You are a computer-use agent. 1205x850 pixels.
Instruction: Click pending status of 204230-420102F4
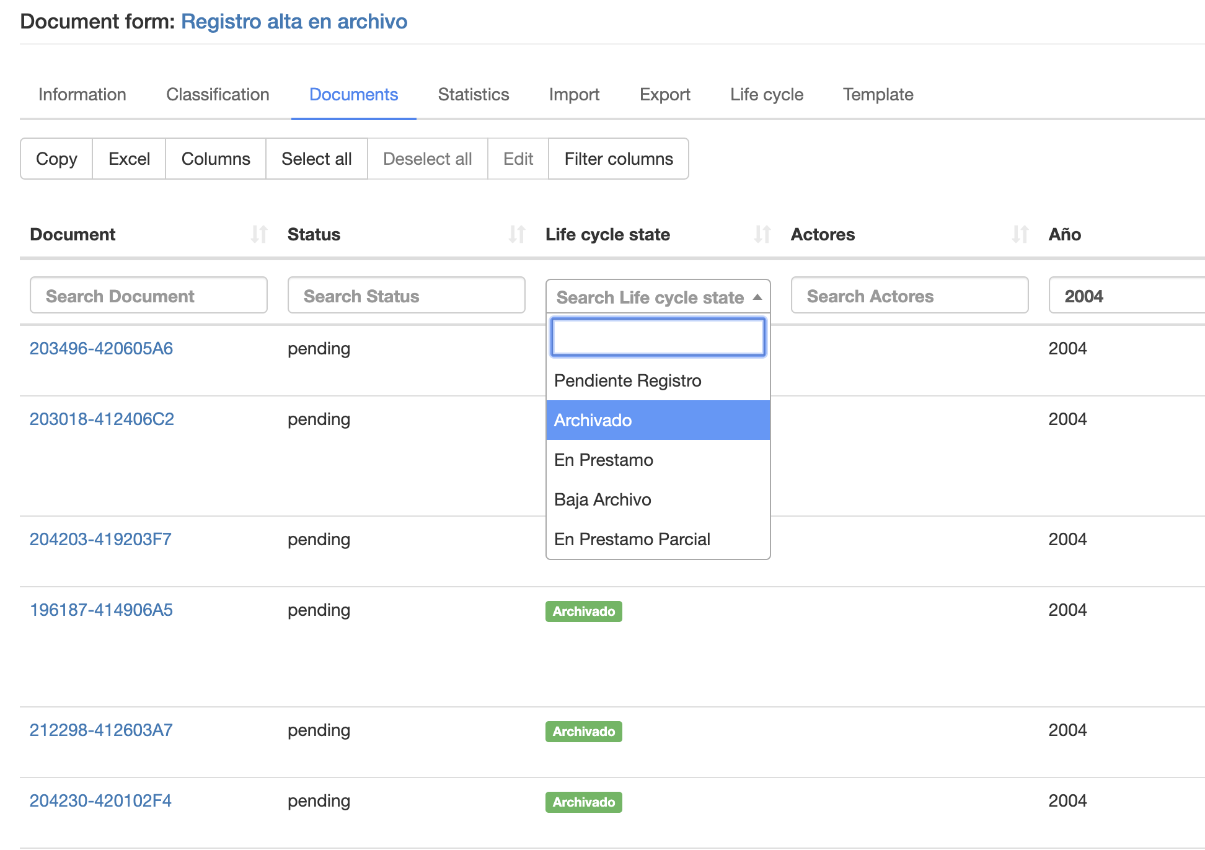coord(319,801)
